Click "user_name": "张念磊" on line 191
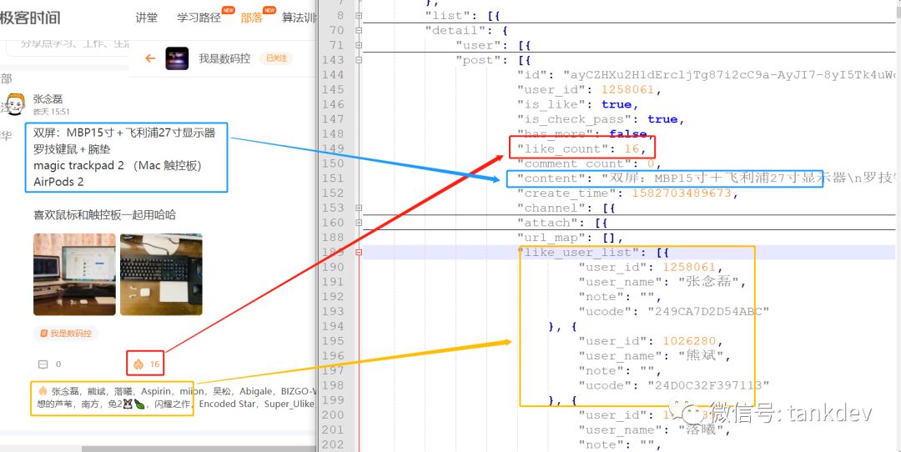This screenshot has height=452, width=901. [x=662, y=282]
